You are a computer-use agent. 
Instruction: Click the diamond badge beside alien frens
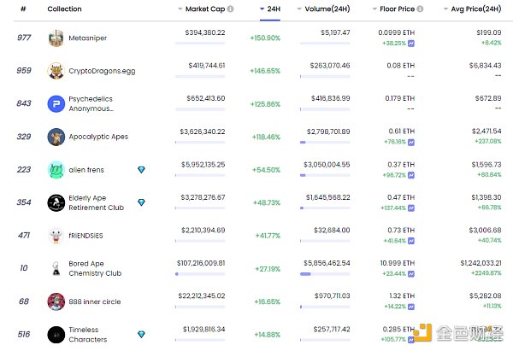click(141, 170)
